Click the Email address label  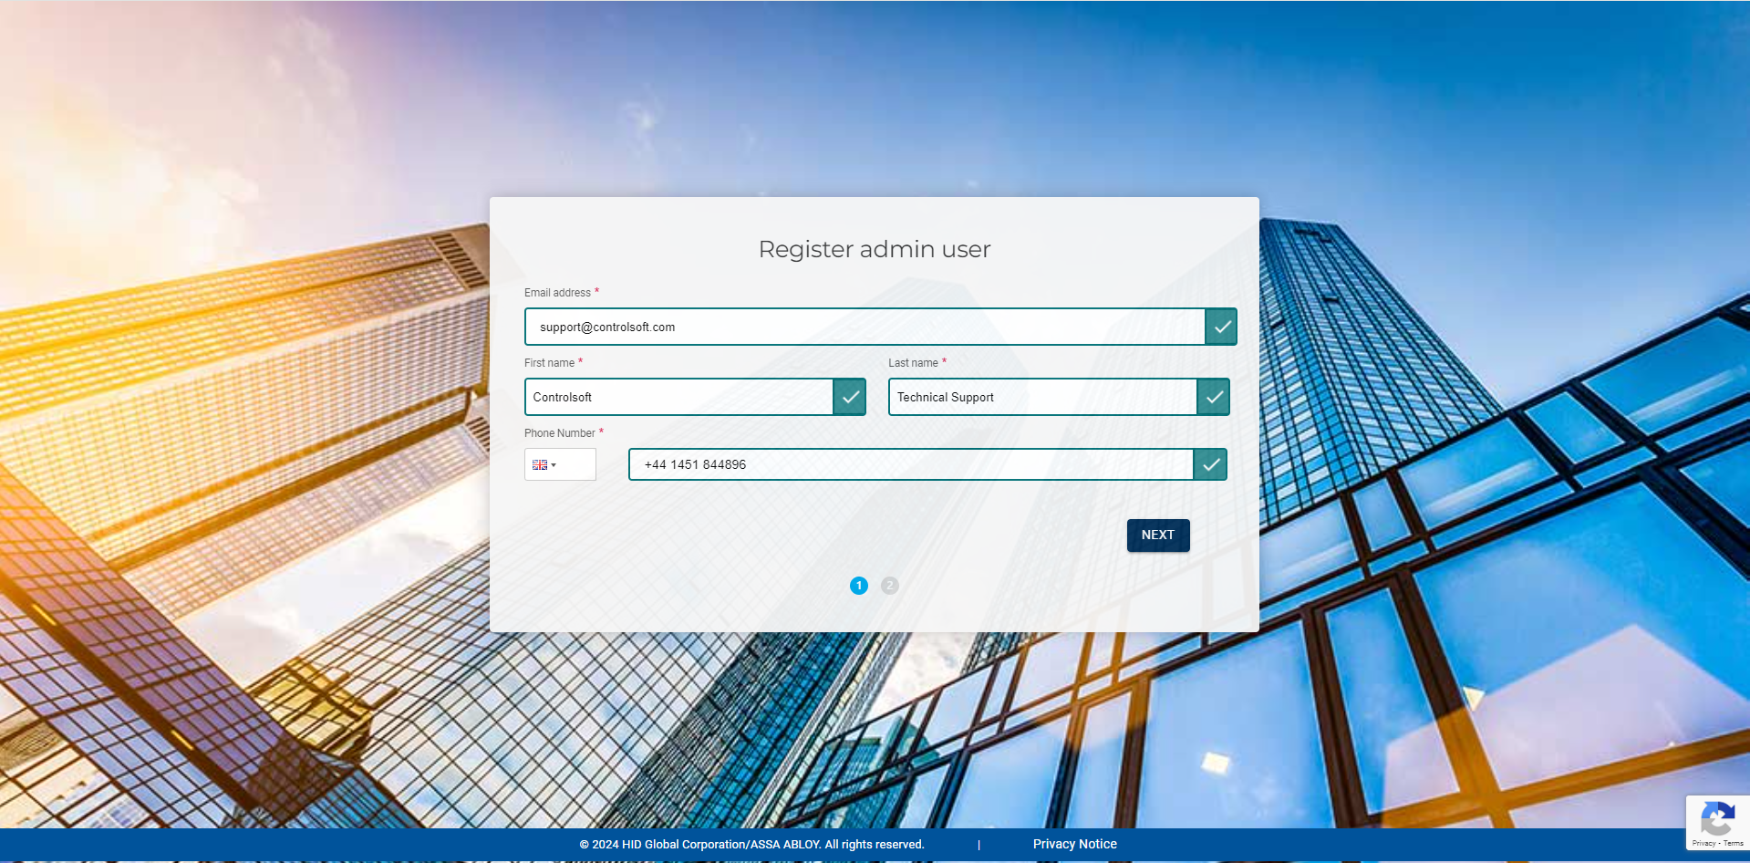click(557, 293)
